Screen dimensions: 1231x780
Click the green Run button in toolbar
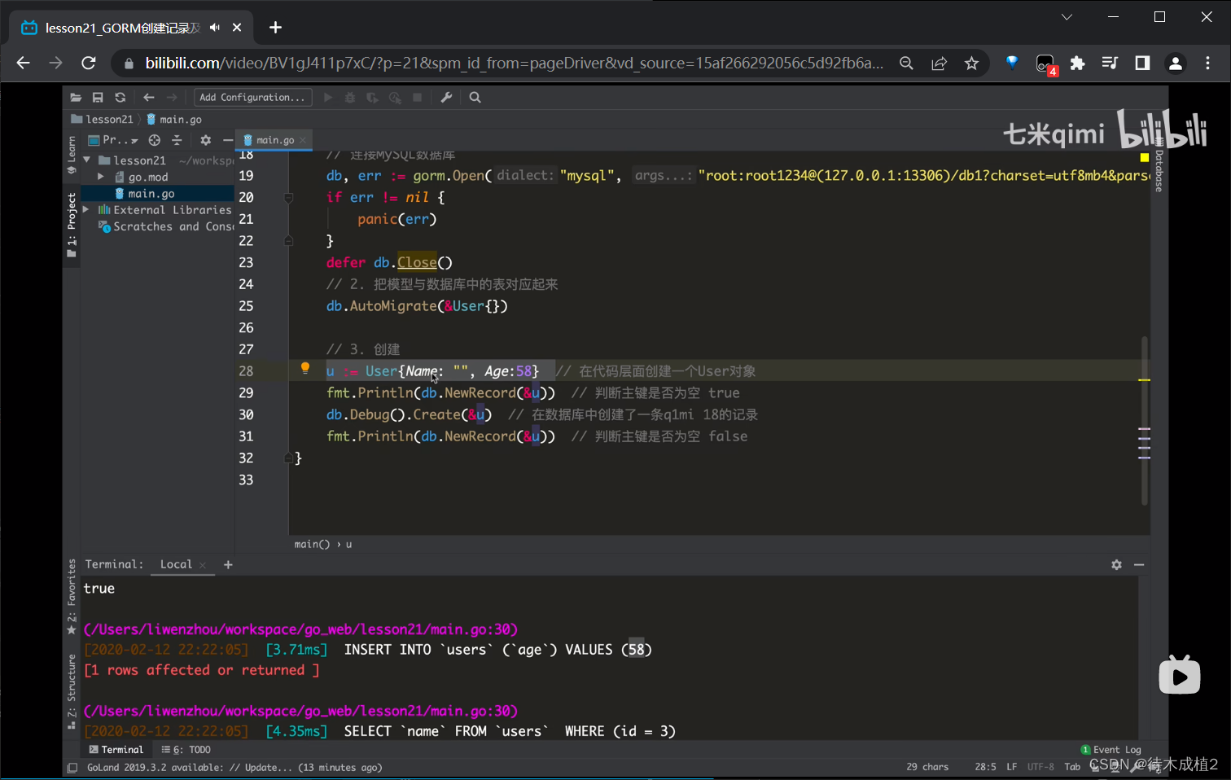point(328,98)
